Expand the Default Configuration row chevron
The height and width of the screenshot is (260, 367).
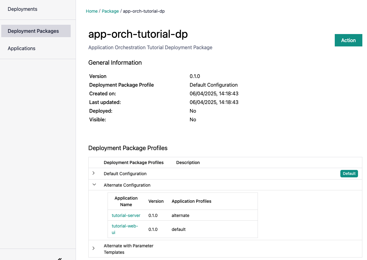(94, 173)
